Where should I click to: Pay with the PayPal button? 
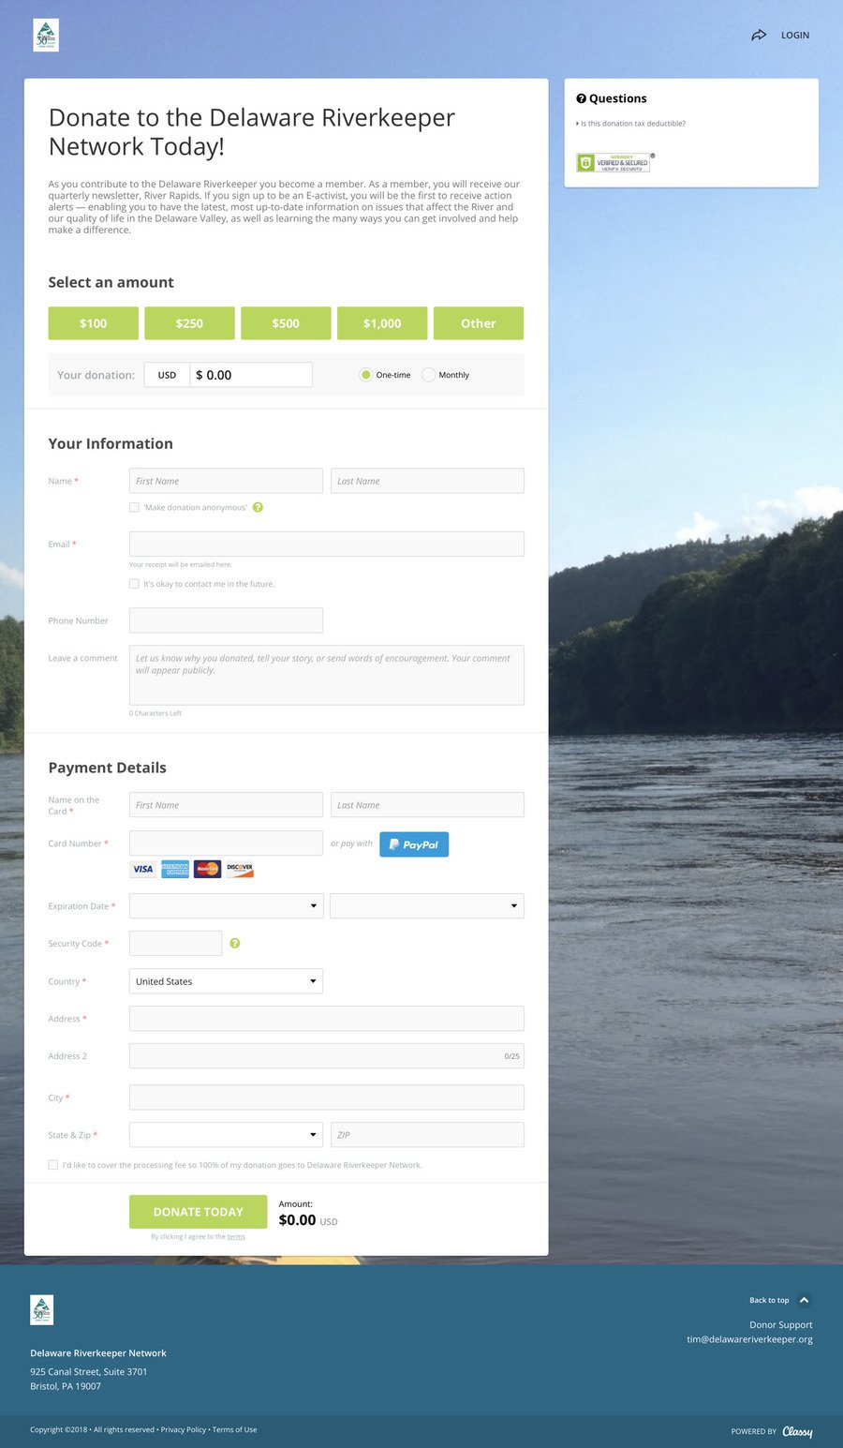coord(414,844)
